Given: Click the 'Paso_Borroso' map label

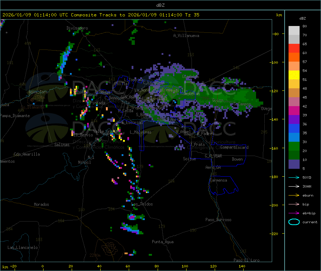Looking at the screenshot, I should 218,220.
